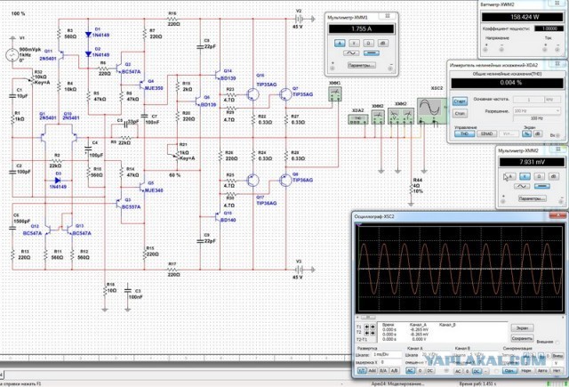Open the XSC2 oscilloscope instrument icon
The image size is (569, 387).
click(x=430, y=109)
